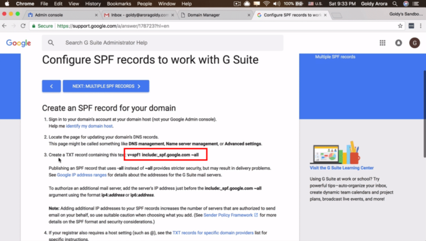Open the Google IP address ranges link
Viewport: 426px width, 241px height.
tap(82, 175)
